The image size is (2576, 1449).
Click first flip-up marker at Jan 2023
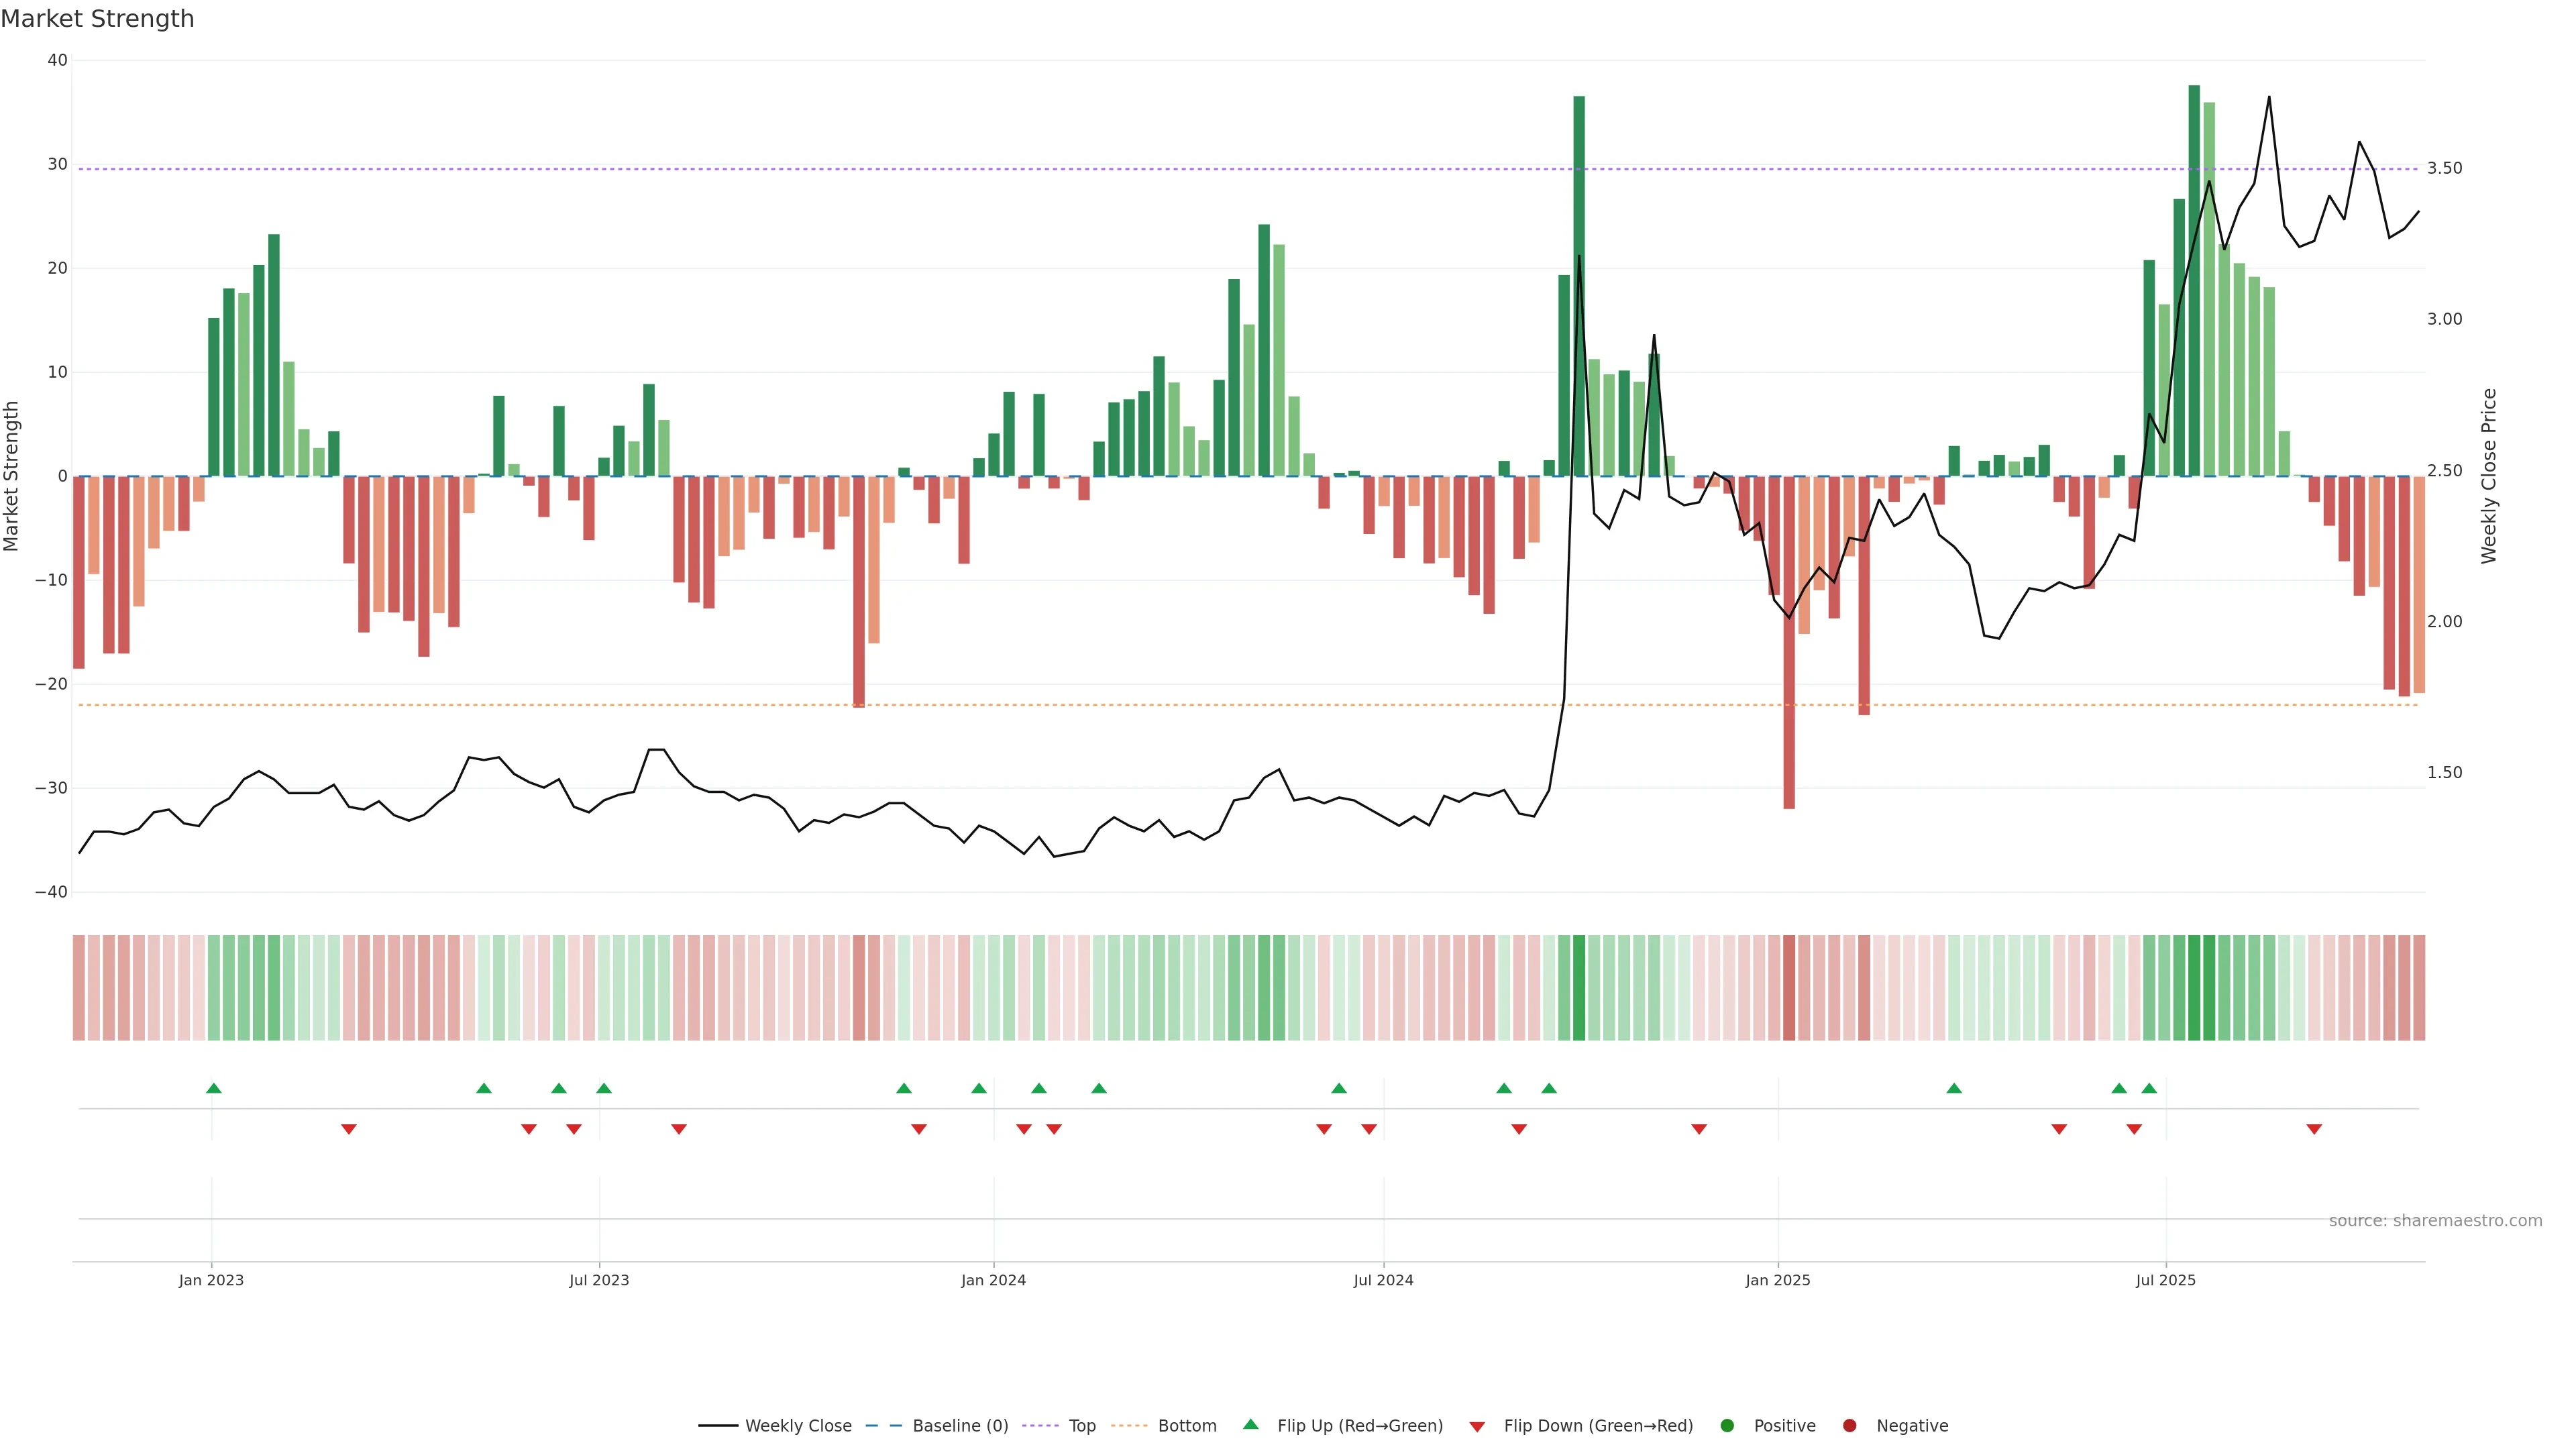click(213, 1088)
